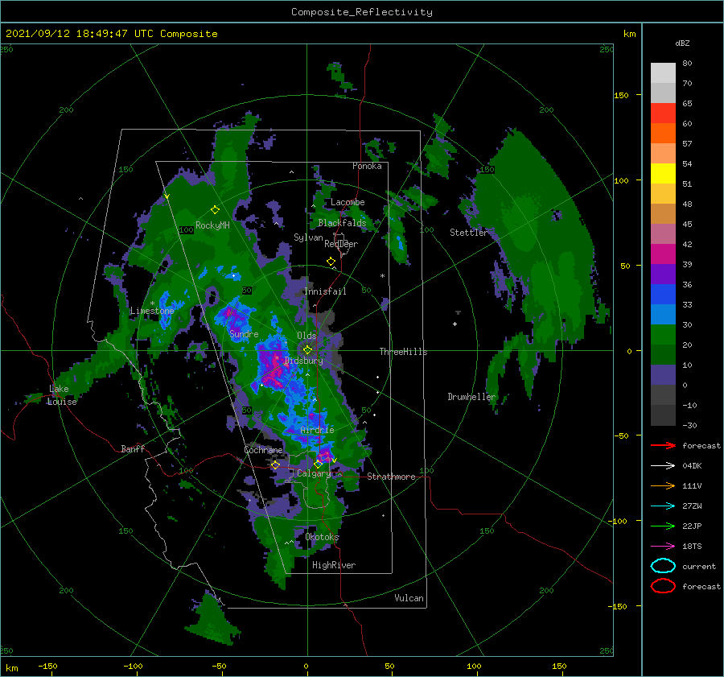724x677 pixels.
Task: Click the cyan 27ZW arrow icon
Action: [x=663, y=506]
